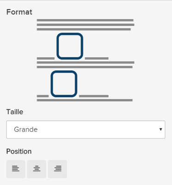Set image position to centered
The width and height of the screenshot is (172, 185).
(36, 169)
